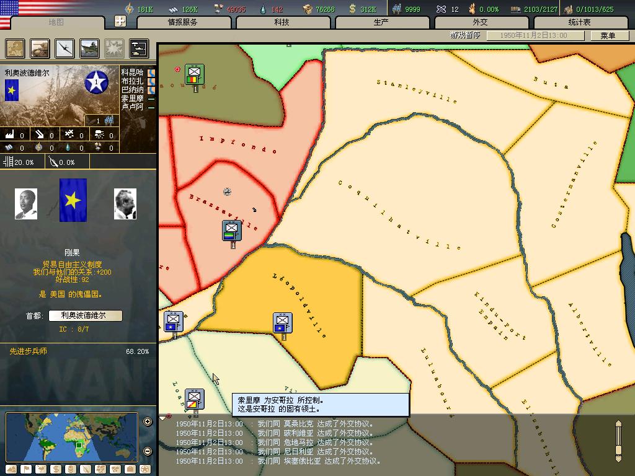Click the troops count icon showing 1
The height and width of the screenshot is (476, 635).
[109, 120]
